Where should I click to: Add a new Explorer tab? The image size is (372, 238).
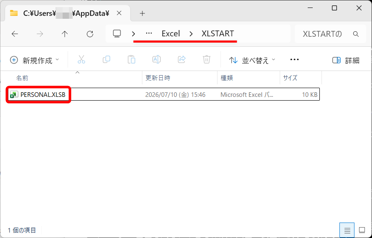coord(142,13)
